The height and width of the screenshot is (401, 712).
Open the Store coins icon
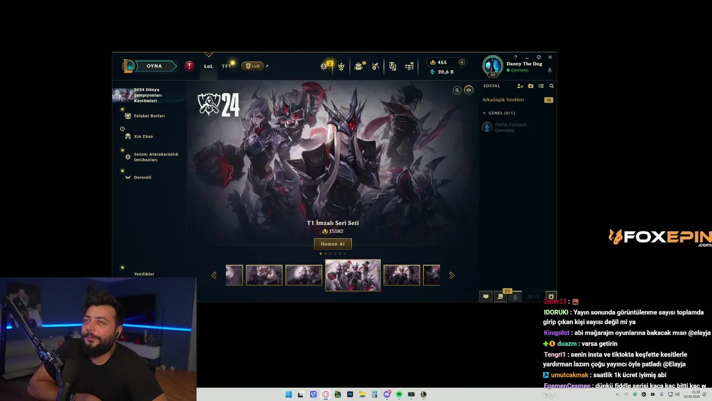(409, 66)
